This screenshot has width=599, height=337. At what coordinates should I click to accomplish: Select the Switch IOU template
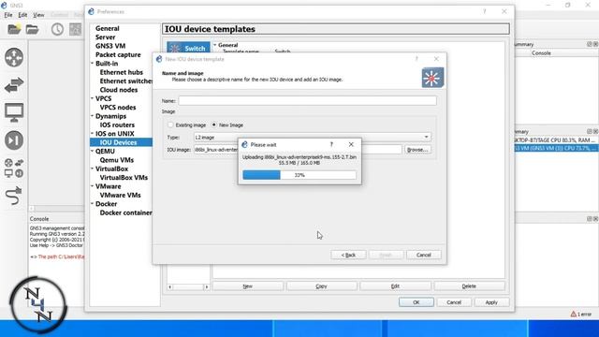click(x=189, y=48)
